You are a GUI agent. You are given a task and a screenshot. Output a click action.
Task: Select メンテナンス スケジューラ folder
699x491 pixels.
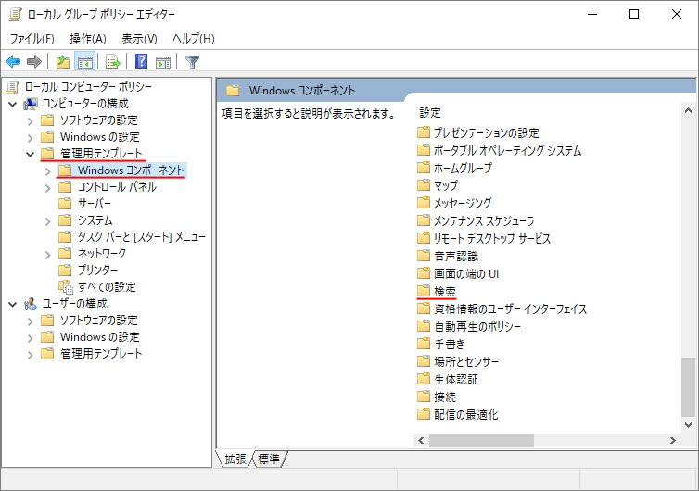[484, 220]
